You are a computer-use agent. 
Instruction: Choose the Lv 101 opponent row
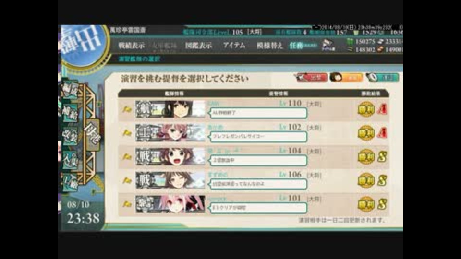254,204
